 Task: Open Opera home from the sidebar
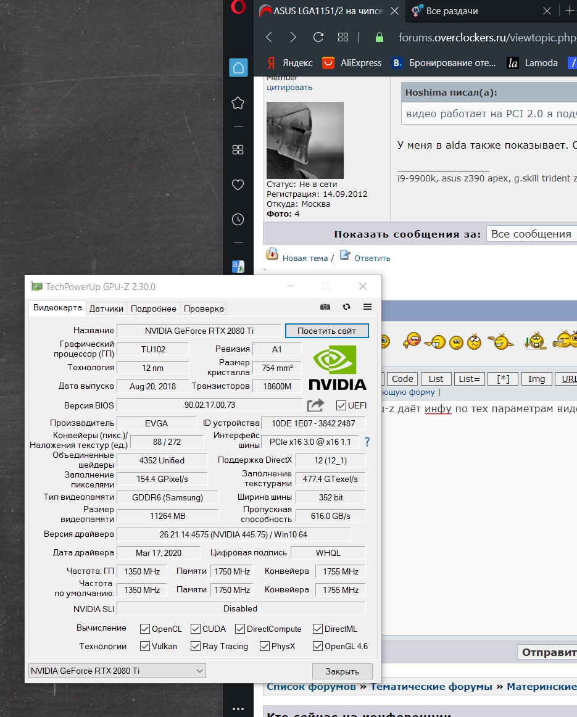(238, 68)
